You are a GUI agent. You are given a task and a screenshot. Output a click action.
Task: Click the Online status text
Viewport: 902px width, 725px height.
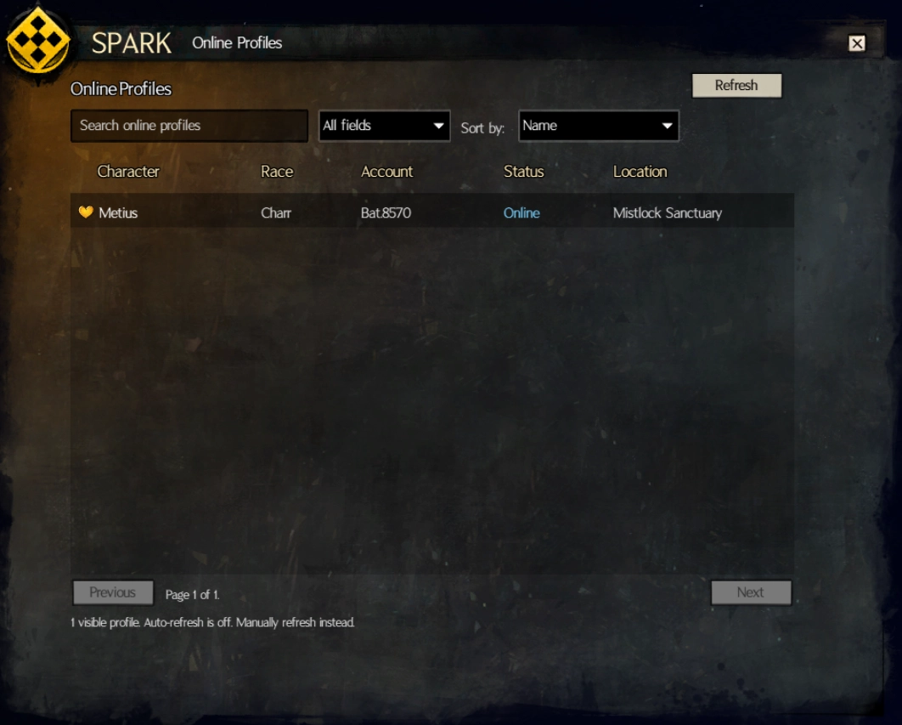521,213
